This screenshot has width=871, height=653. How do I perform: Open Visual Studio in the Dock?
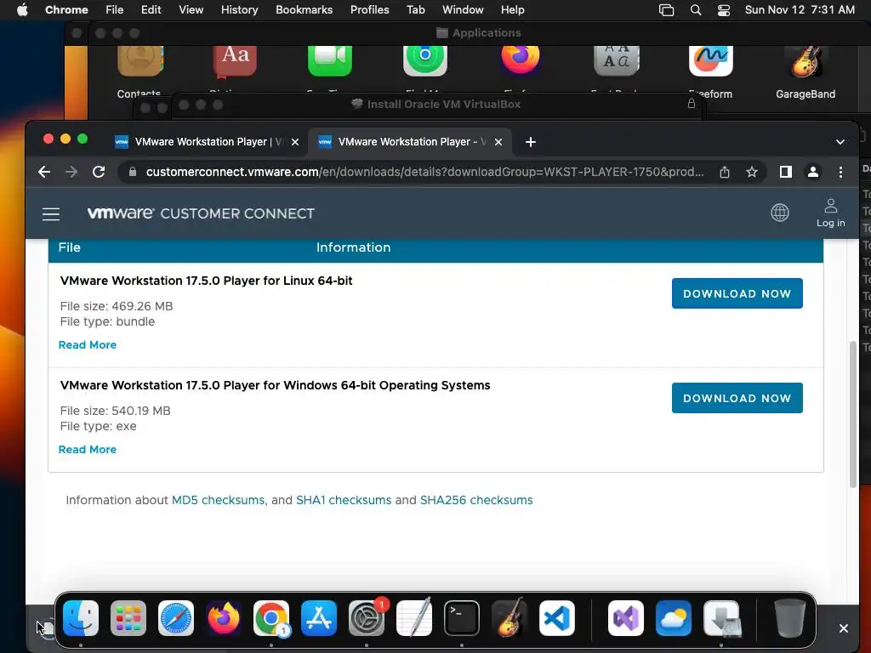[626, 618]
